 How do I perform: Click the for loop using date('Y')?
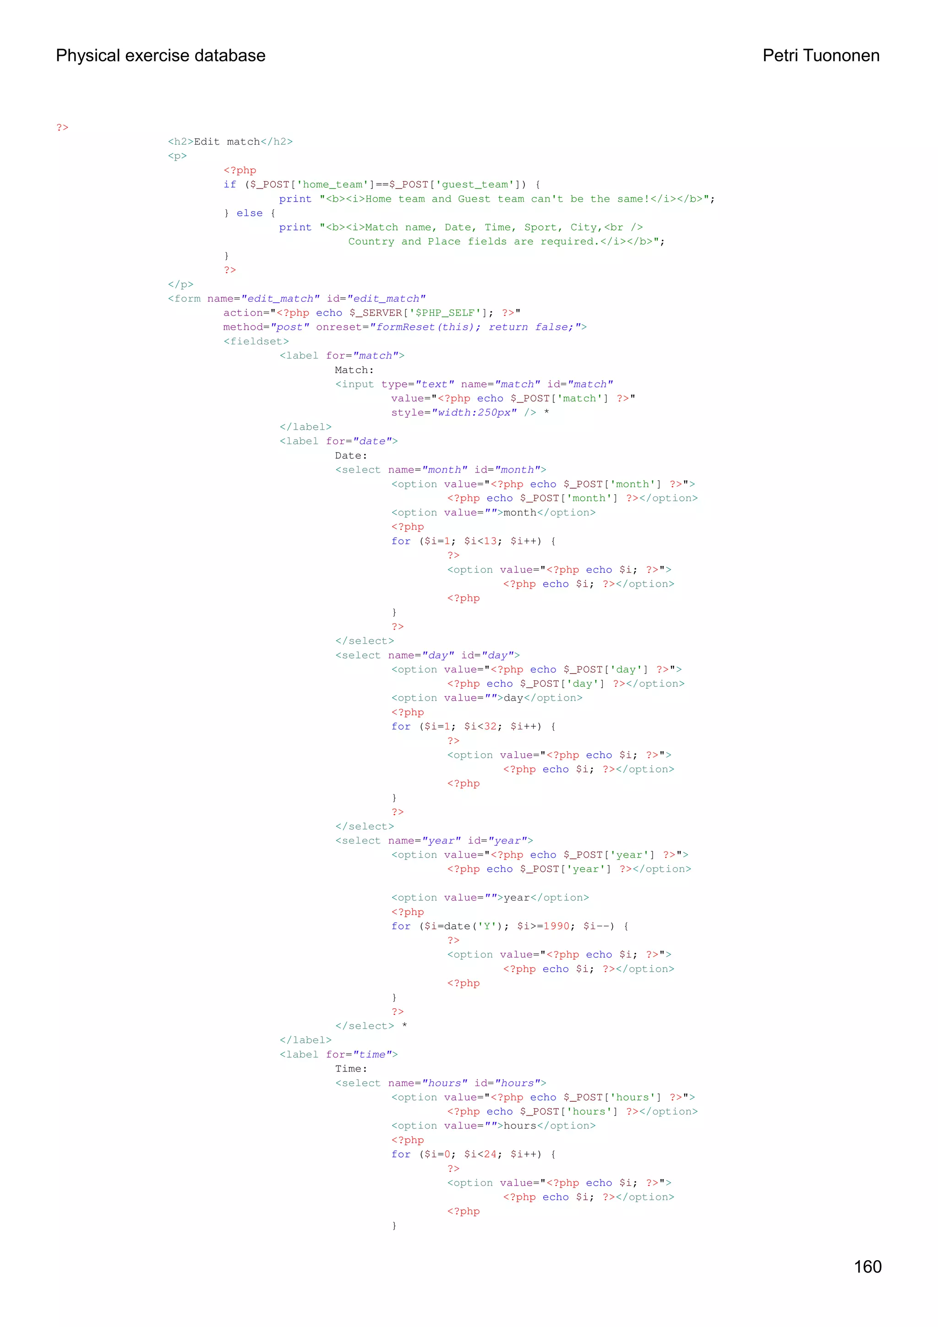tap(509, 926)
